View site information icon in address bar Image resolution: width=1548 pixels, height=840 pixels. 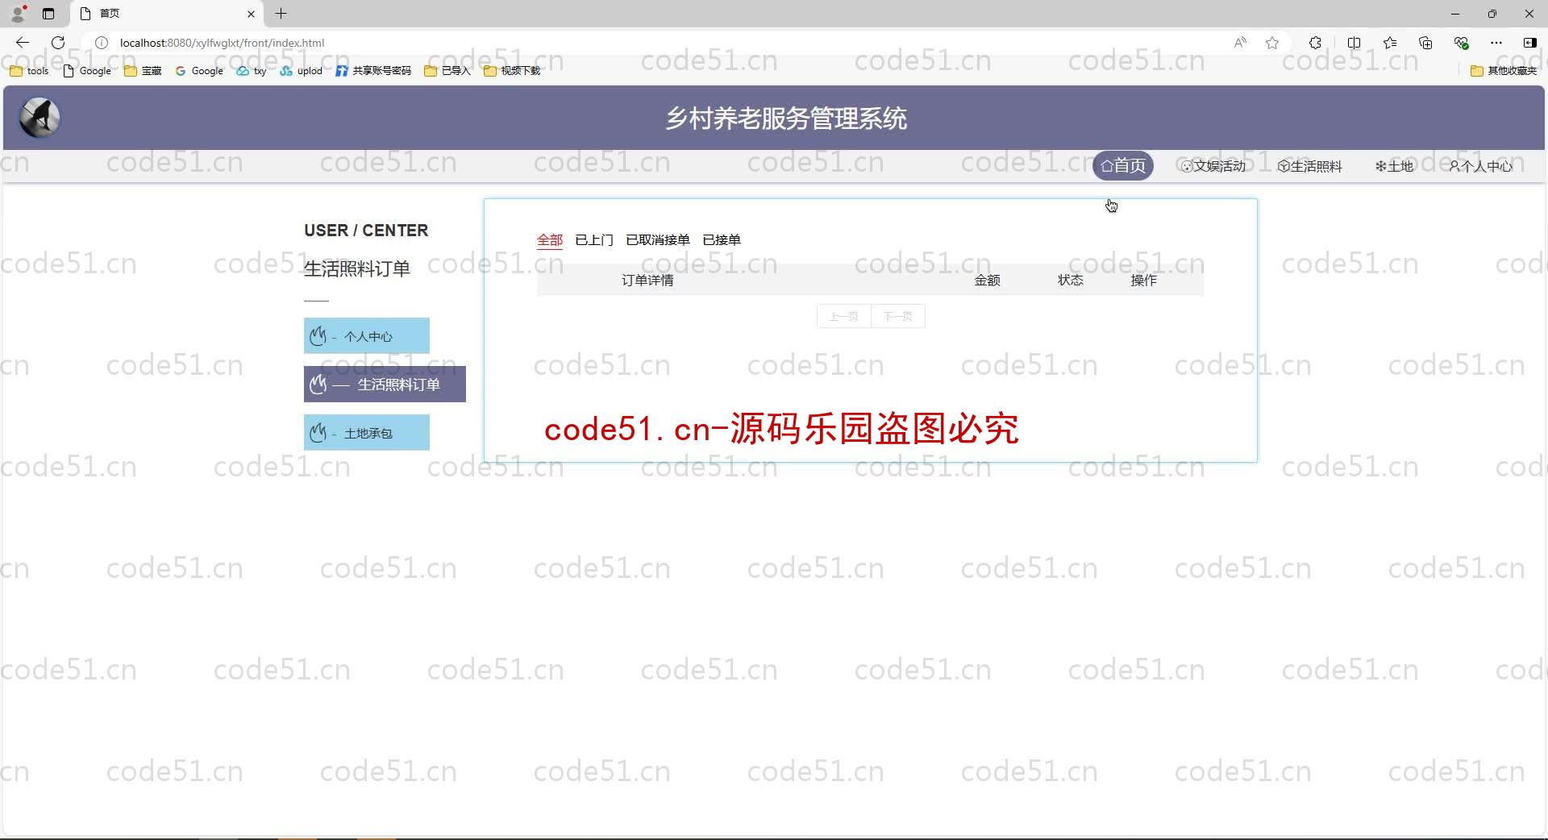pyautogui.click(x=102, y=43)
